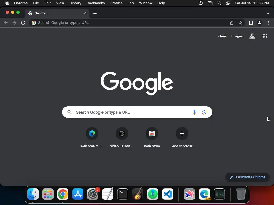The width and height of the screenshot is (274, 205).
Task: Open the Edit menu
Action: tap(47, 3)
